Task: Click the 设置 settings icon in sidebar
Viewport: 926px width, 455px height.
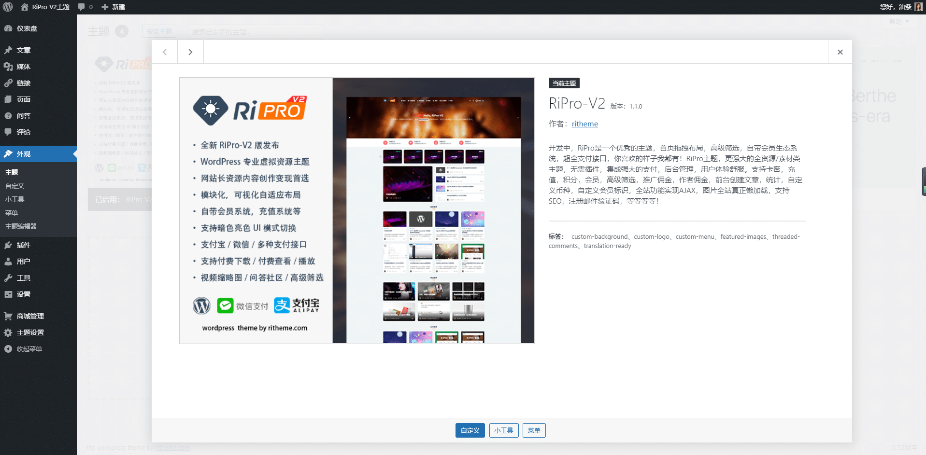Action: click(8, 294)
